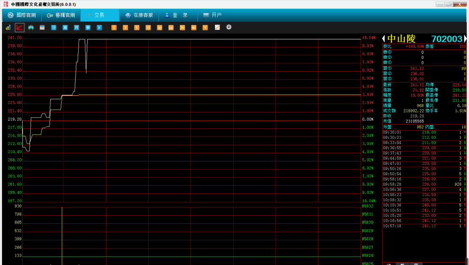This screenshot has height=265, width=469.
Task: Click previous close label 219.20 on axis
Action: [x=15, y=119]
